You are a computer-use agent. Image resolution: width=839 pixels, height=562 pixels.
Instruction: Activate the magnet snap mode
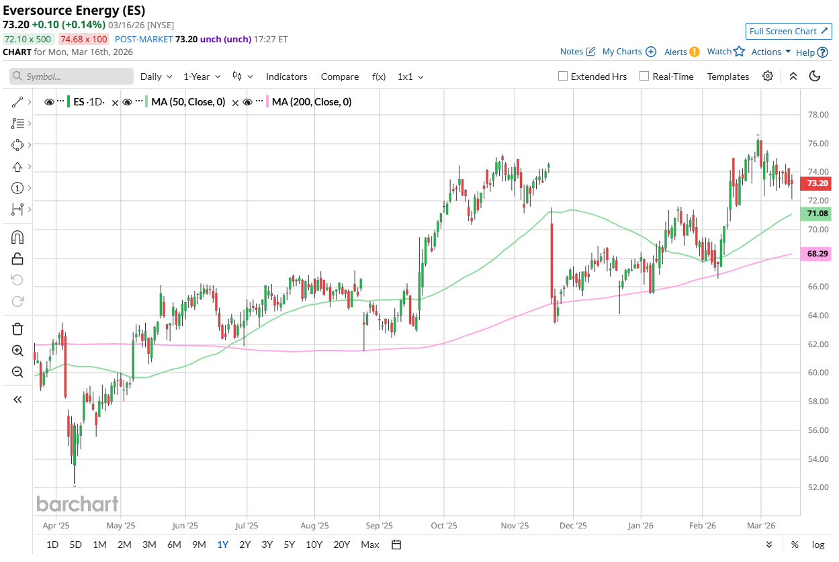click(17, 237)
